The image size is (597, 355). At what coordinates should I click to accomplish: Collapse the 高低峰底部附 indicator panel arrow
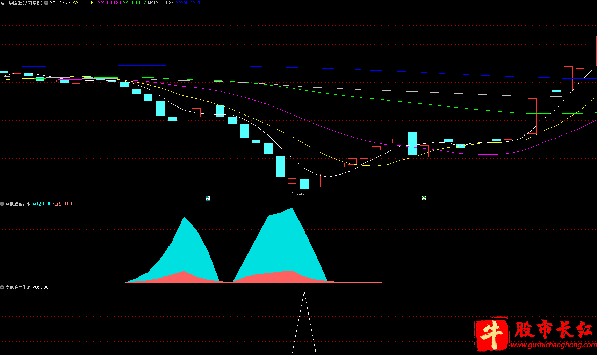click(x=2, y=204)
